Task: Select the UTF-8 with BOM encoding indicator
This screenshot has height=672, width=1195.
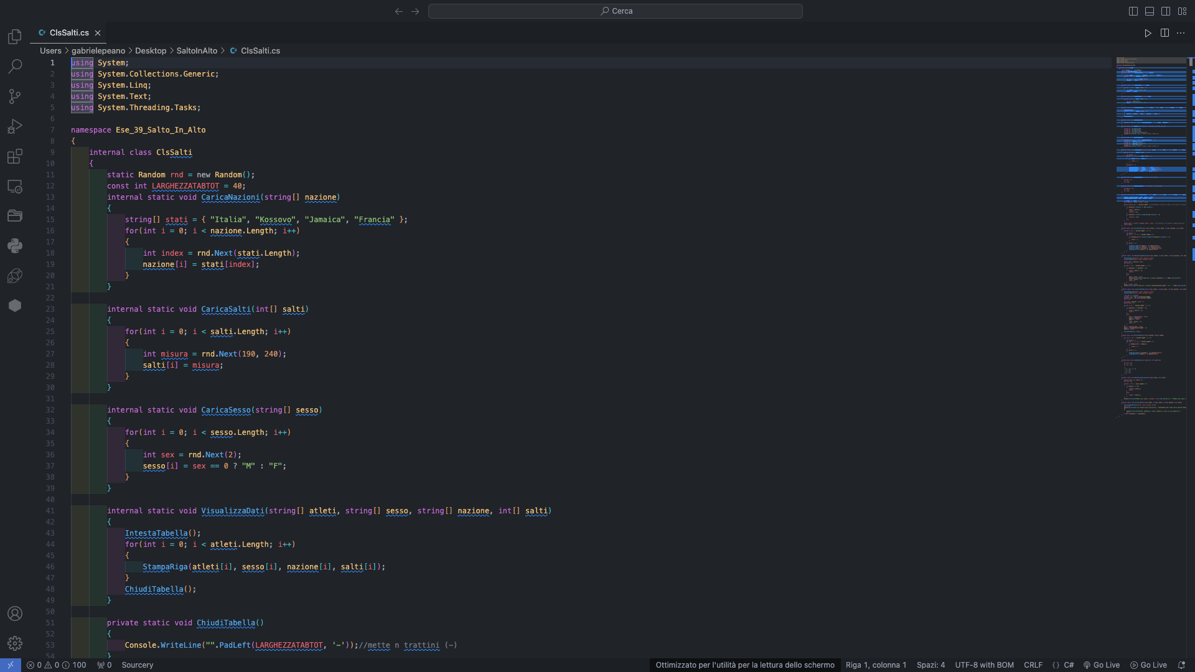Action: tap(984, 665)
